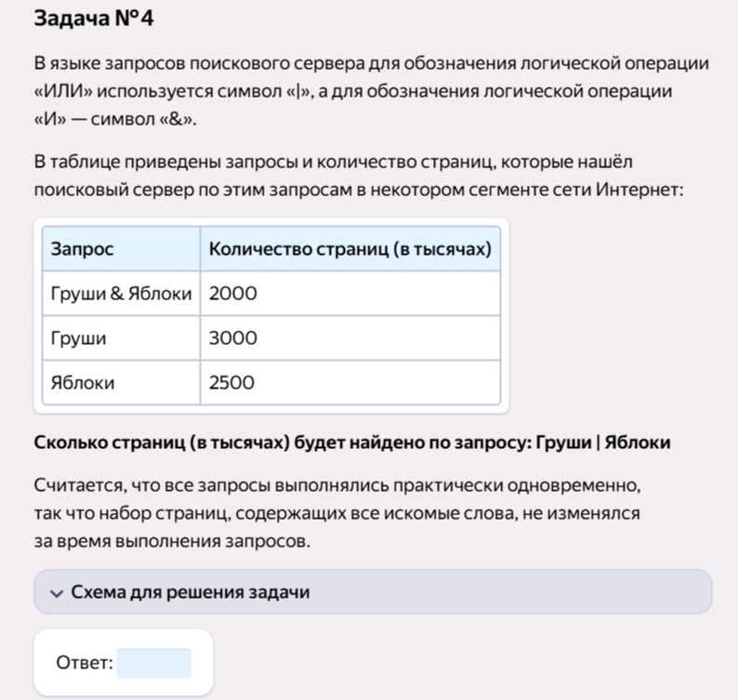
Task: Click the Задача №4 heading
Action: tap(94, 19)
